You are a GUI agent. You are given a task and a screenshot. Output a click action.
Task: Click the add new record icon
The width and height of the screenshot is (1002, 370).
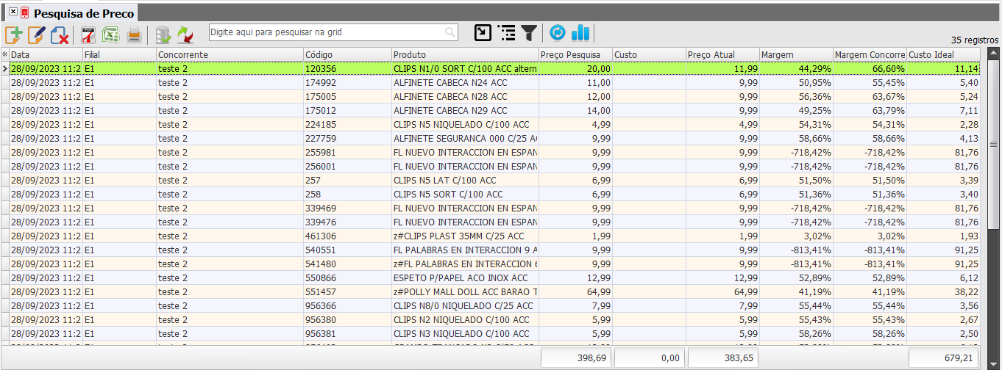[14, 34]
